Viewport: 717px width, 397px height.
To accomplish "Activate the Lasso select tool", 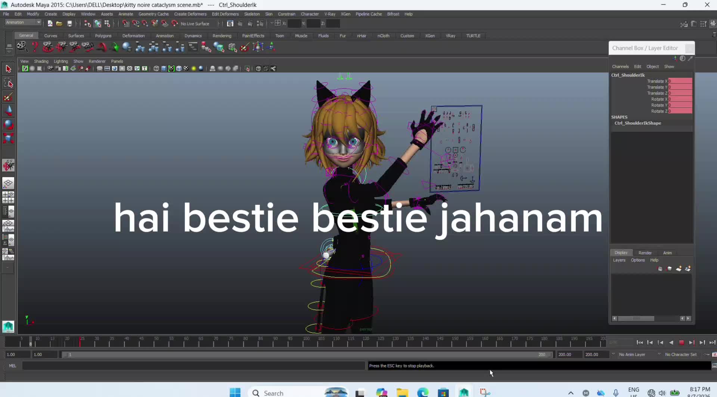I will [8, 83].
